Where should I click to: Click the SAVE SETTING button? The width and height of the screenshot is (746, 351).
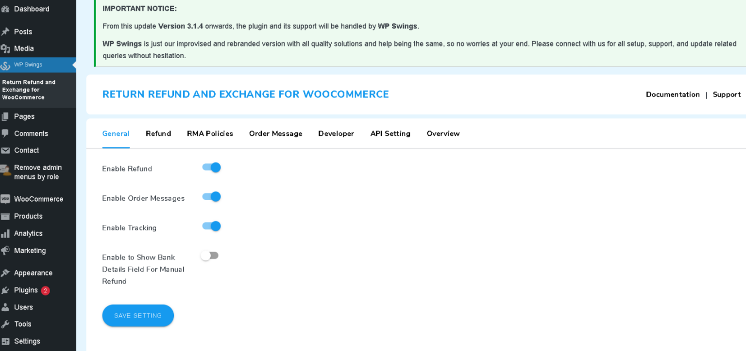[x=138, y=315]
